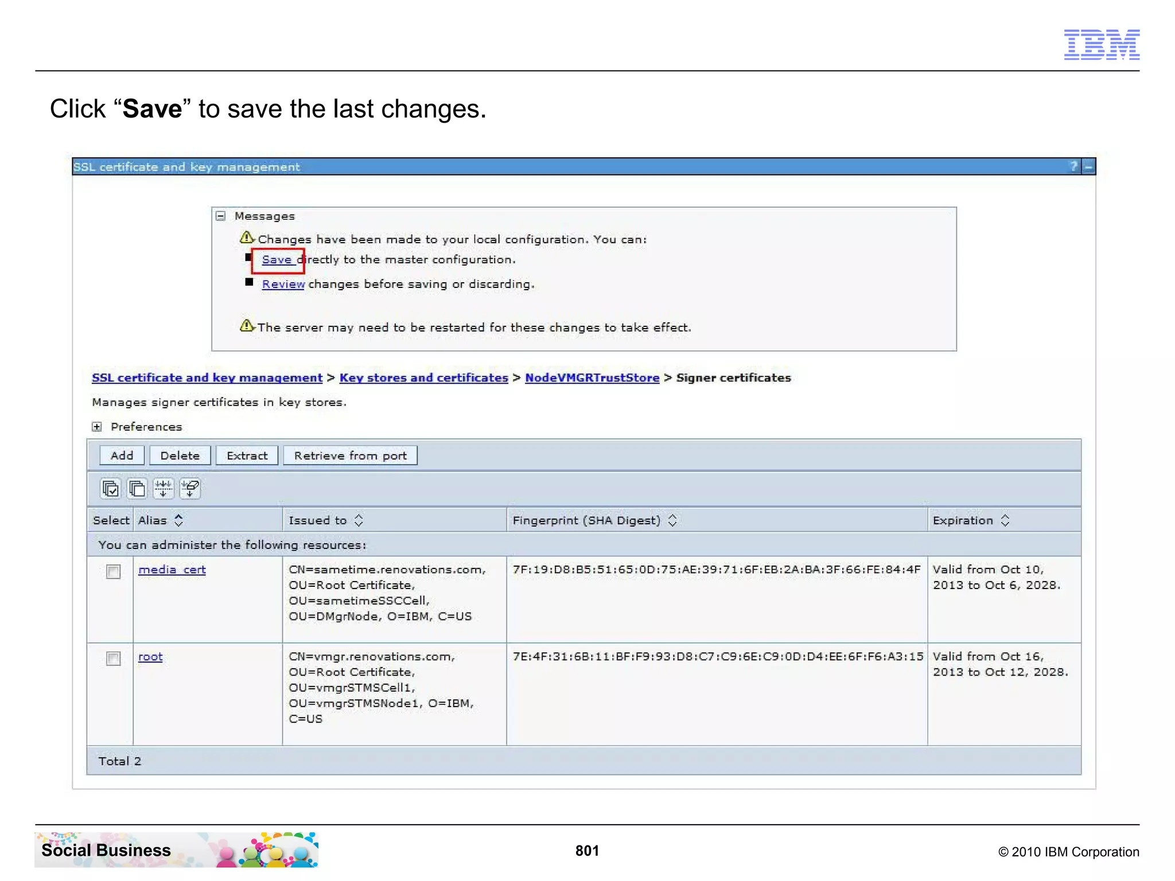This screenshot has width=1175, height=881.
Task: Check the root certificate row checkbox
Action: pos(113,658)
